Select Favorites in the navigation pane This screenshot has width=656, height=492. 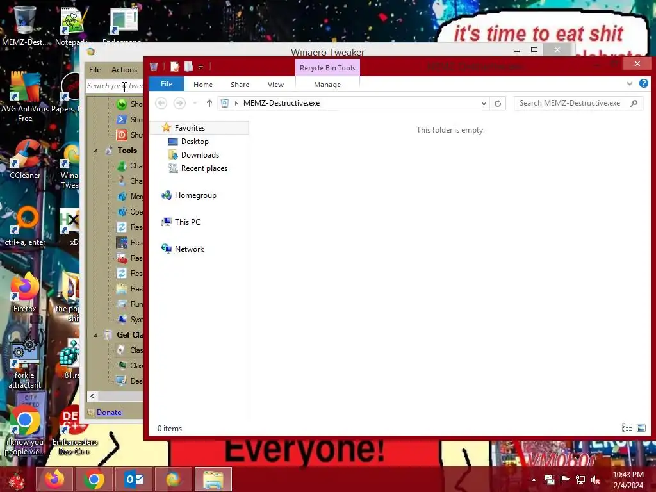(x=190, y=127)
